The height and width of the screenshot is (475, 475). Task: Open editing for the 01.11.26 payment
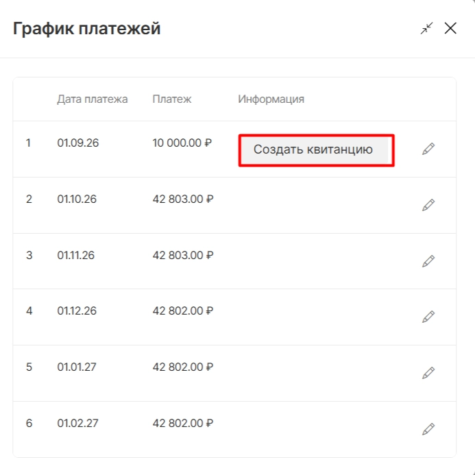pyautogui.click(x=428, y=261)
